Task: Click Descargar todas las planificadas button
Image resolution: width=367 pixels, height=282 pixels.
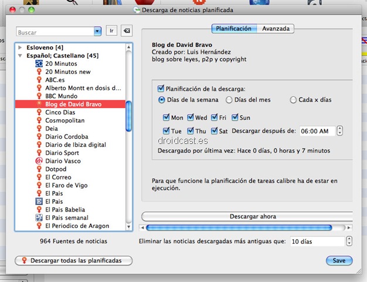Action: (73, 260)
